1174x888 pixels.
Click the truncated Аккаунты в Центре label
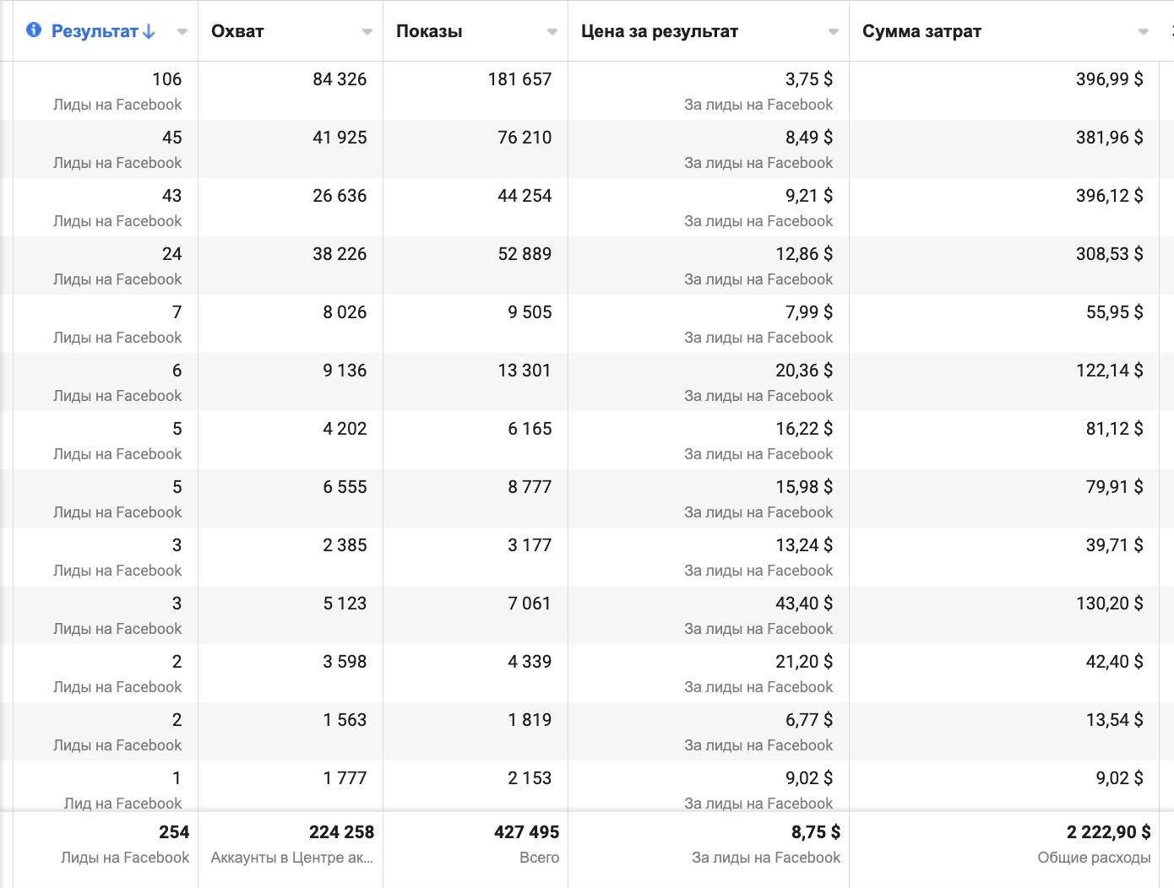coord(291,858)
